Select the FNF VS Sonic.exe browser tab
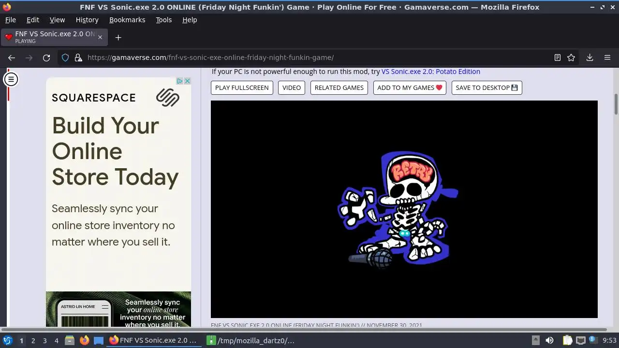Viewport: 619px width, 348px height. [53, 37]
